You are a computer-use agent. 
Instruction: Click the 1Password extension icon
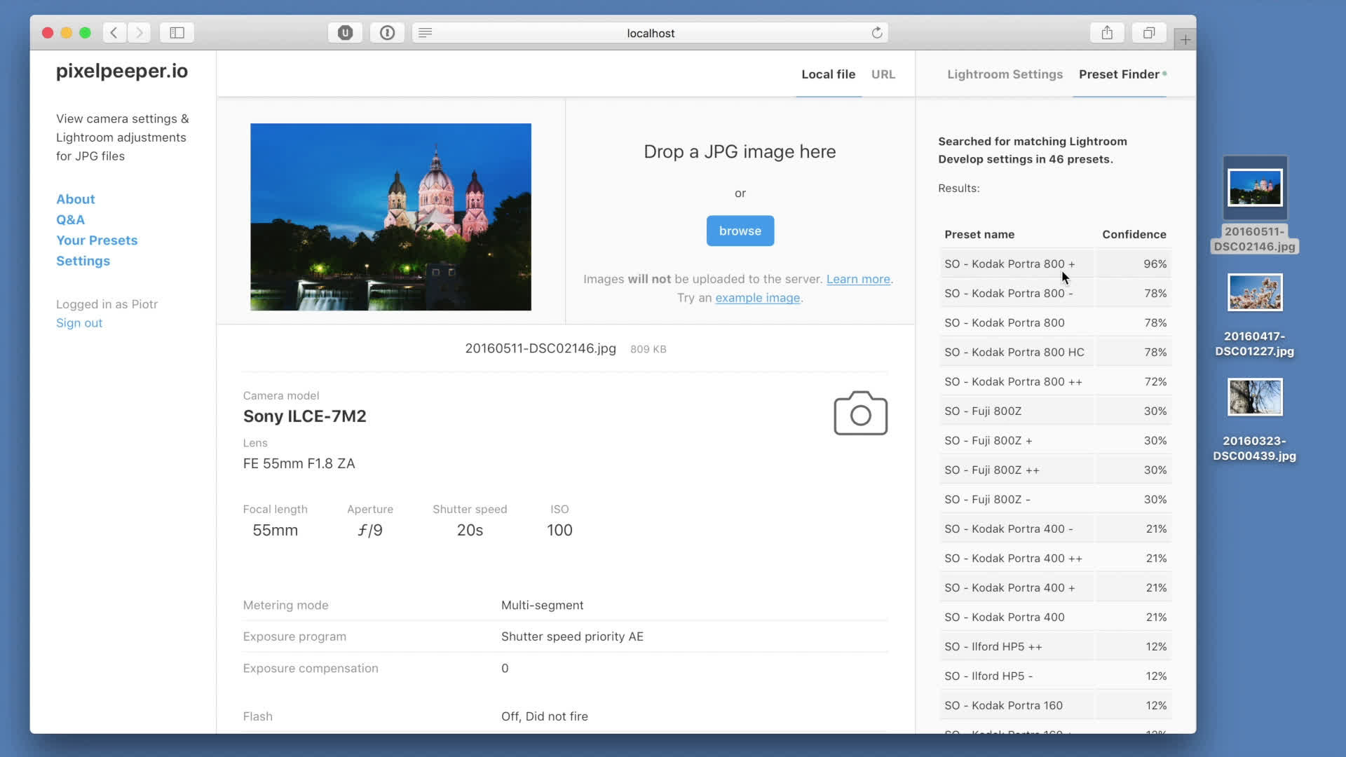click(x=387, y=33)
